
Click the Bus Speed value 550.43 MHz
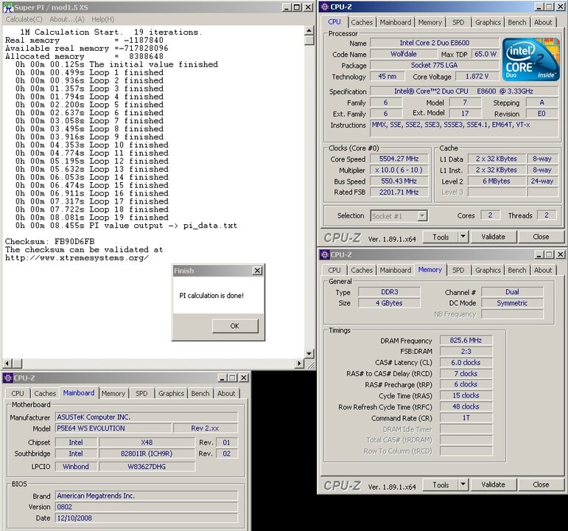tap(399, 181)
